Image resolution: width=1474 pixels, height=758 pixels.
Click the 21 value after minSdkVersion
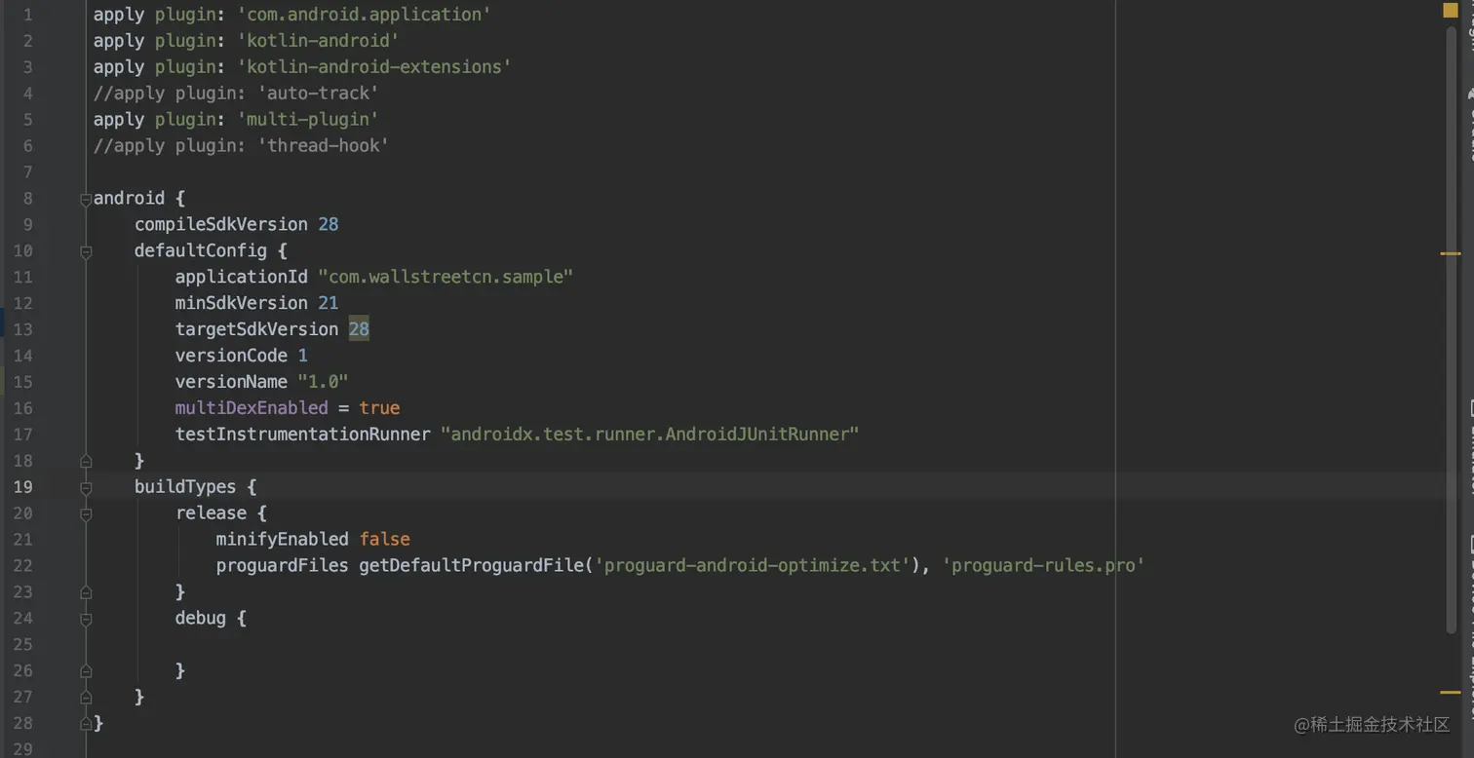[329, 304]
